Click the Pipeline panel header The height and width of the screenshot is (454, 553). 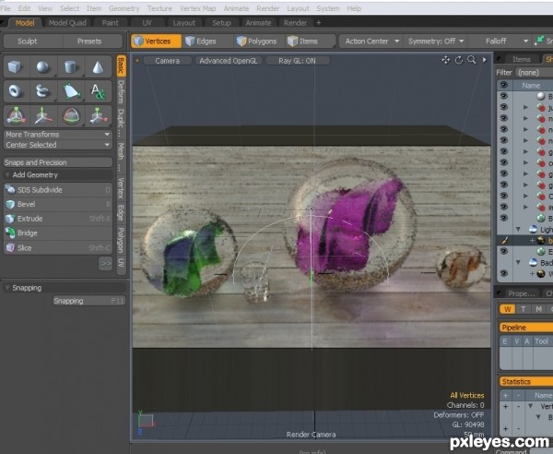pyautogui.click(x=525, y=328)
